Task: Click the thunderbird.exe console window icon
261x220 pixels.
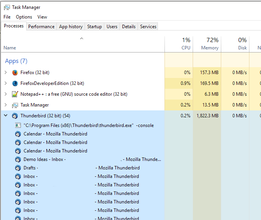Action: 18,125
